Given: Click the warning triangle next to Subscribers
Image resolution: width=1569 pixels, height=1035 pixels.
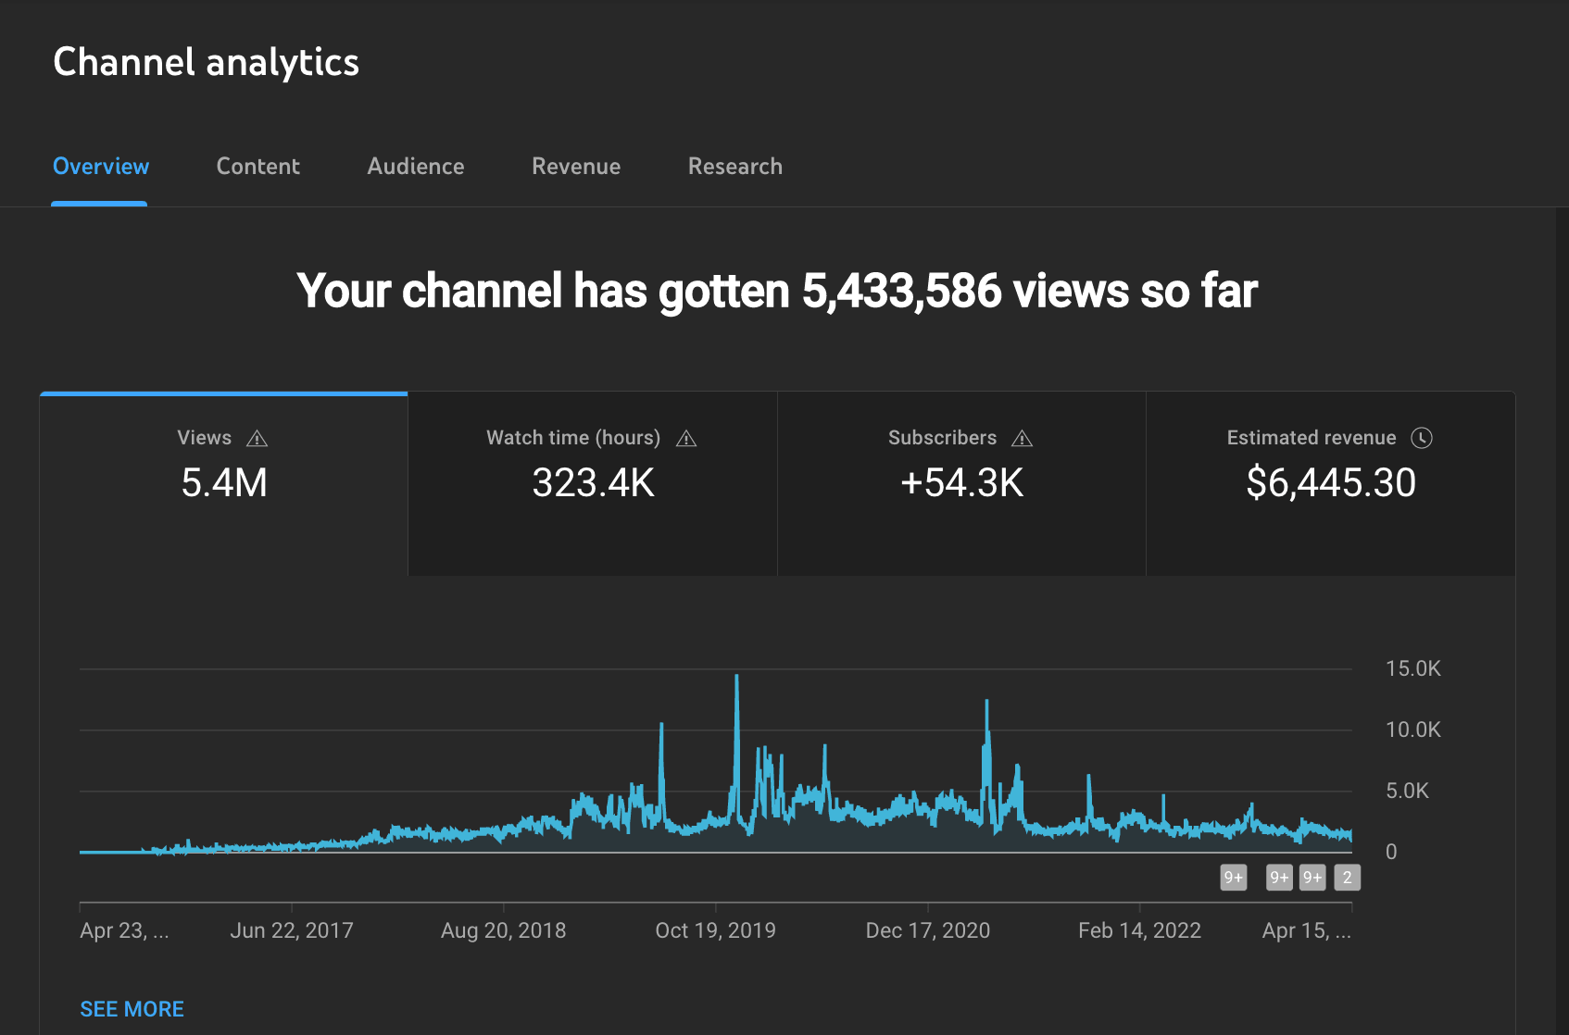Looking at the screenshot, I should [x=1022, y=439].
